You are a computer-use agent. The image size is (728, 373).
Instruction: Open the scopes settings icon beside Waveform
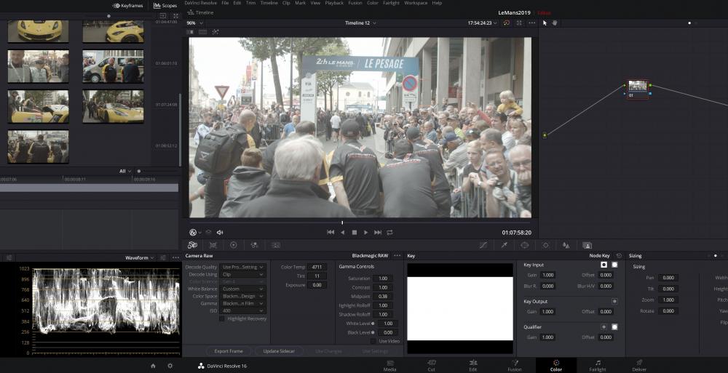(163, 257)
